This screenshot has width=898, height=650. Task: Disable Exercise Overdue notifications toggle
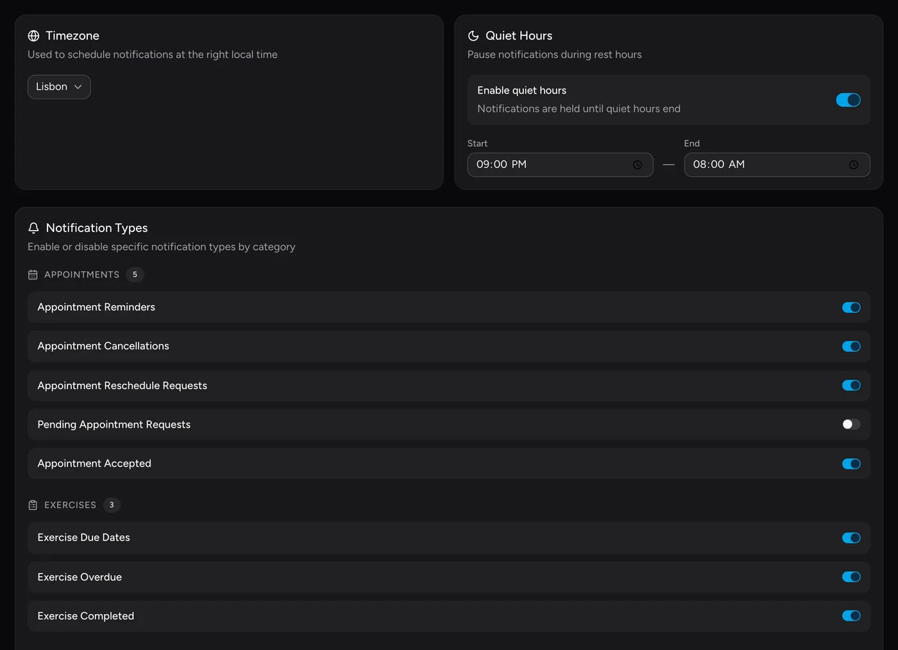point(851,577)
